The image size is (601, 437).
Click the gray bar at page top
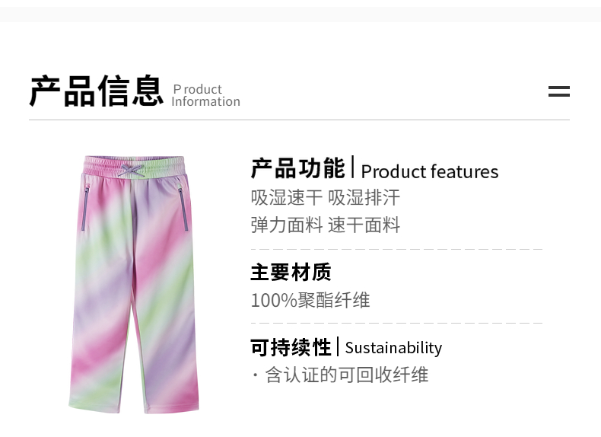[300, 14]
